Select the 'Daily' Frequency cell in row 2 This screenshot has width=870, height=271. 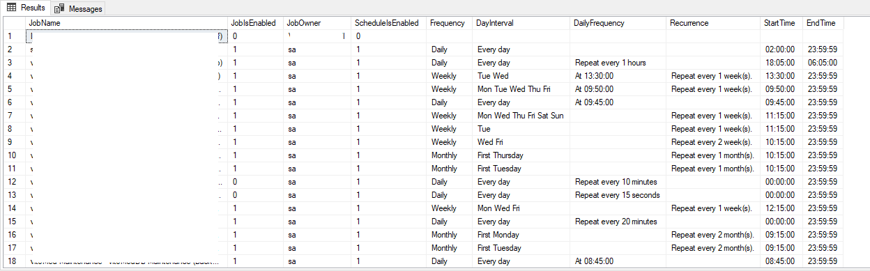point(450,49)
